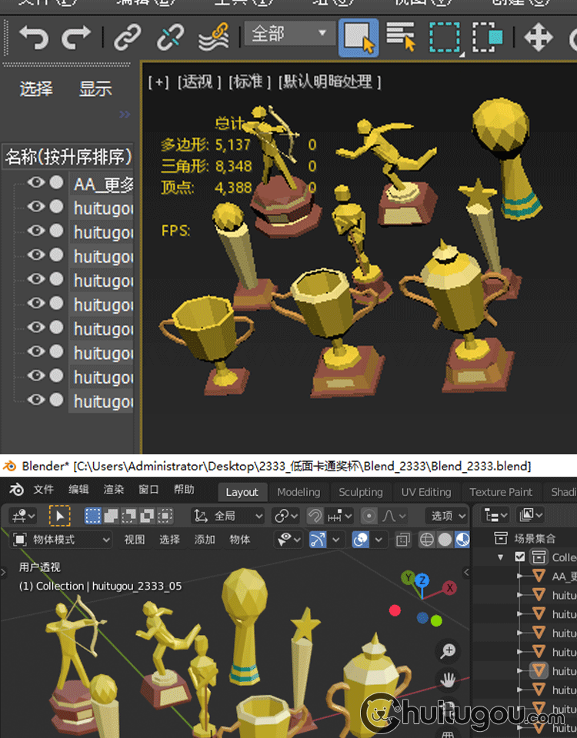Image resolution: width=577 pixels, height=738 pixels.
Task: Open the pivot point dropdown
Action: (x=286, y=517)
